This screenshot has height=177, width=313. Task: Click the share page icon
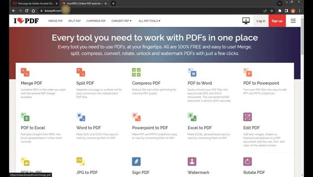265,11
